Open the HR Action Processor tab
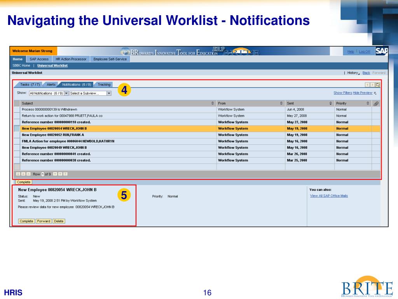Image resolution: width=398 pixels, height=299 pixels. [71, 59]
